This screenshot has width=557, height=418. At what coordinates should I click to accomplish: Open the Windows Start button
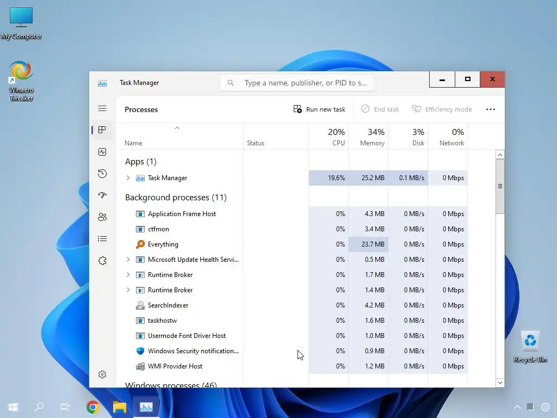(13, 407)
